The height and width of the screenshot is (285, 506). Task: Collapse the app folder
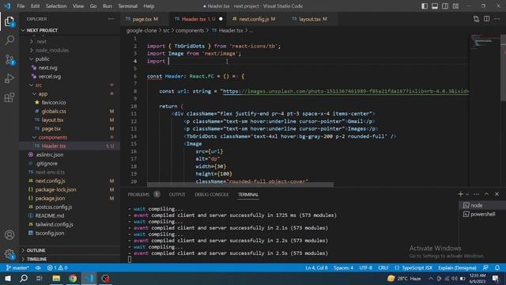(x=70, y=93)
